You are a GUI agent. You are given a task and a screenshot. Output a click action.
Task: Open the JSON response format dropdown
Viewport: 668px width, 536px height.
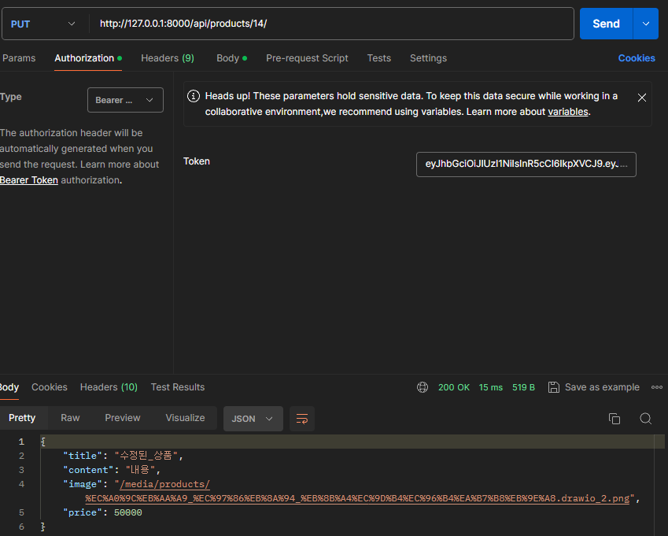tap(253, 419)
